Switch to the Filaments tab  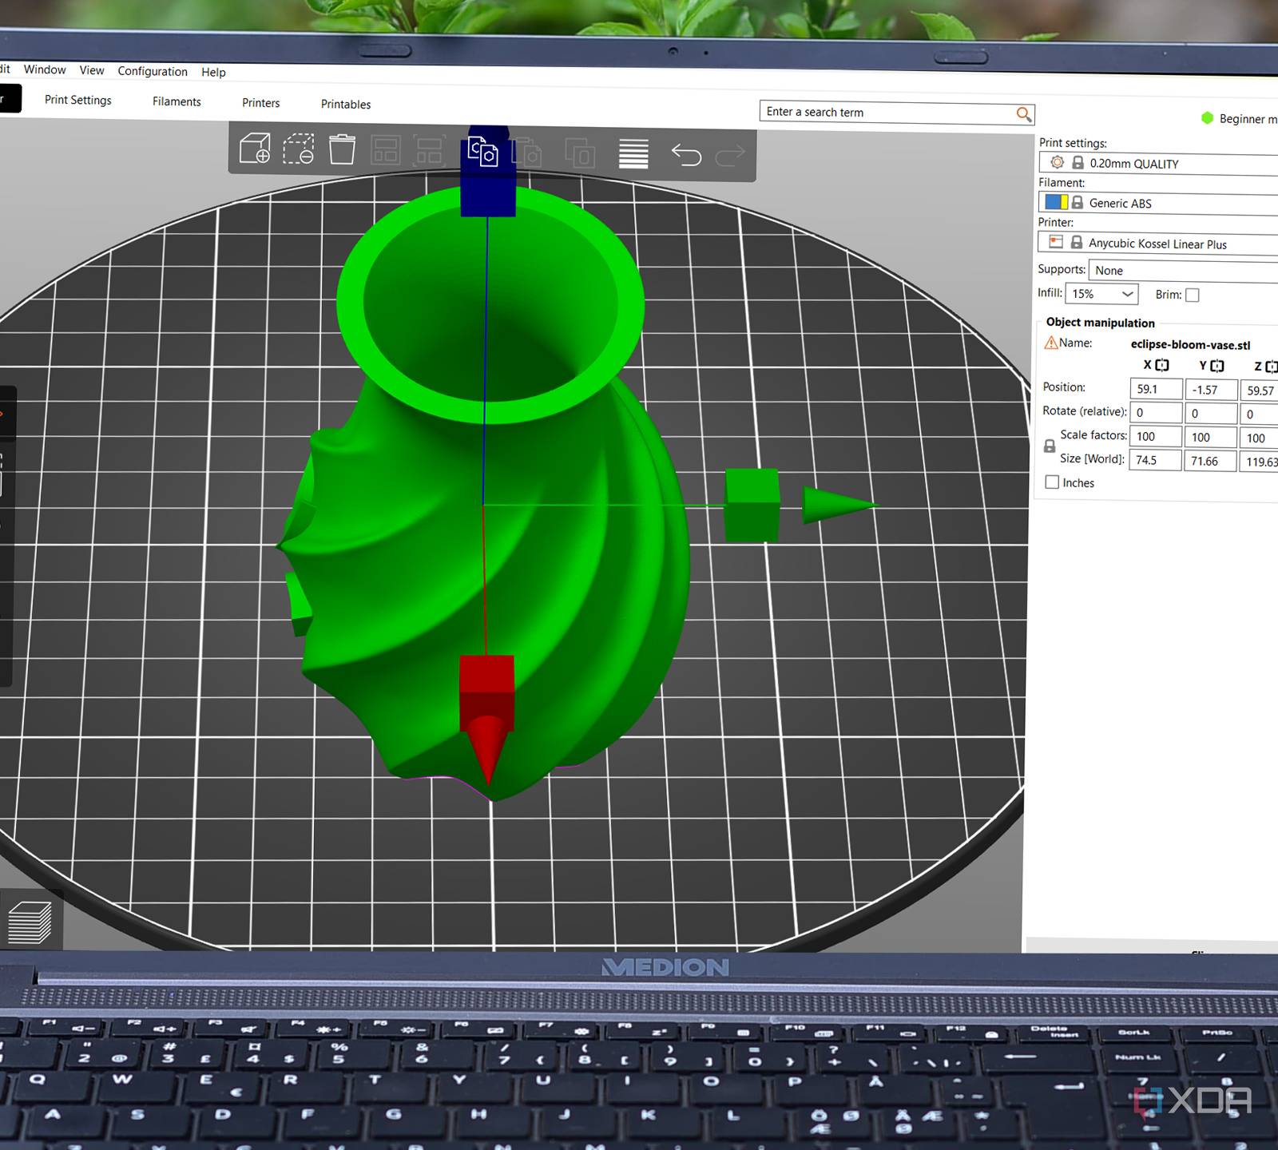pos(177,101)
